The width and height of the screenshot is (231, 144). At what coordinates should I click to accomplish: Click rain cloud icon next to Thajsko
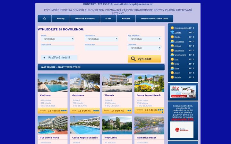tap(172, 32)
